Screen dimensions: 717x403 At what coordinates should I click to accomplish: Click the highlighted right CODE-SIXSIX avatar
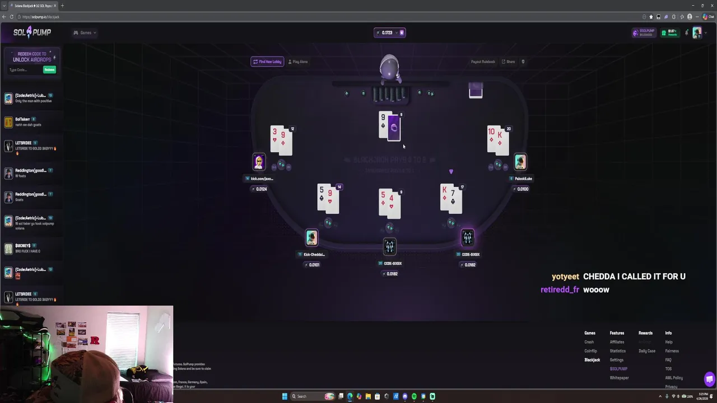468,237
